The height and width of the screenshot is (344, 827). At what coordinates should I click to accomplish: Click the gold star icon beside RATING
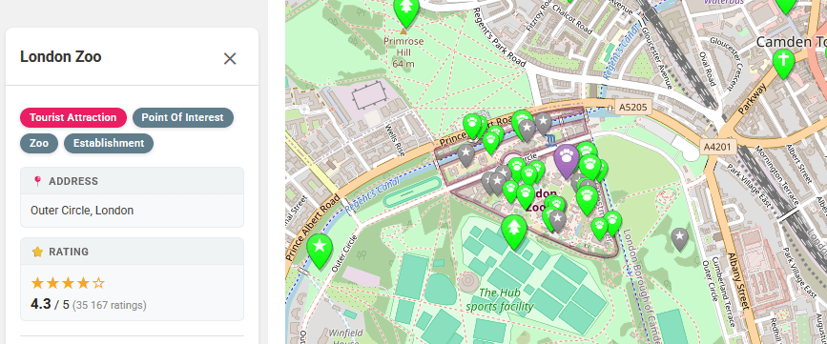coord(37,252)
